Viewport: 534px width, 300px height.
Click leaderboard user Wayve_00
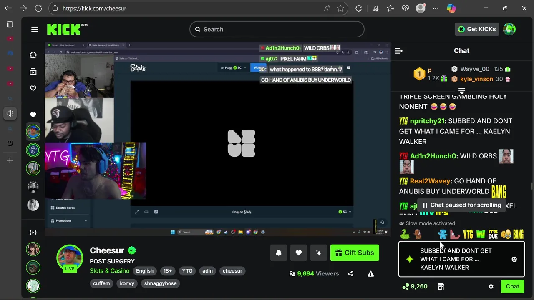click(475, 69)
